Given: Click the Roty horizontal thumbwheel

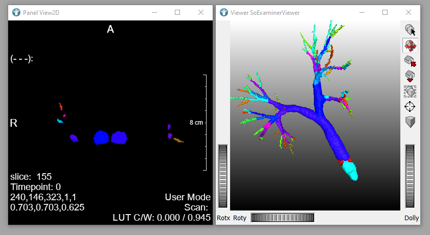Looking at the screenshot, I should click(282, 218).
